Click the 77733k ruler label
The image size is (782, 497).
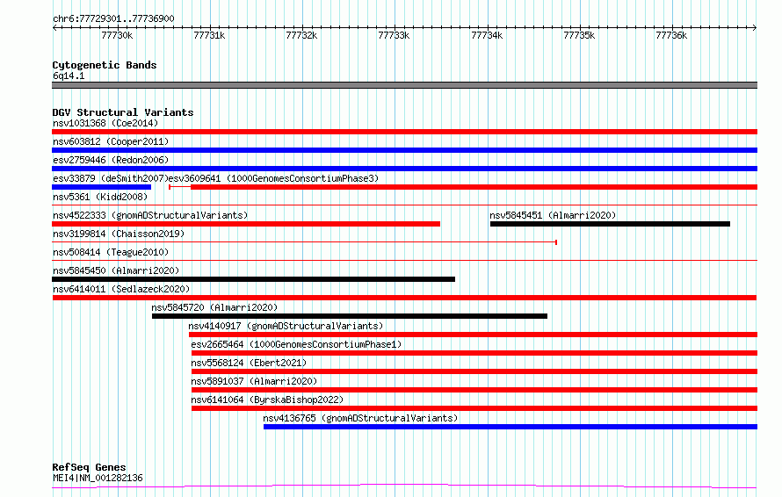pos(394,35)
